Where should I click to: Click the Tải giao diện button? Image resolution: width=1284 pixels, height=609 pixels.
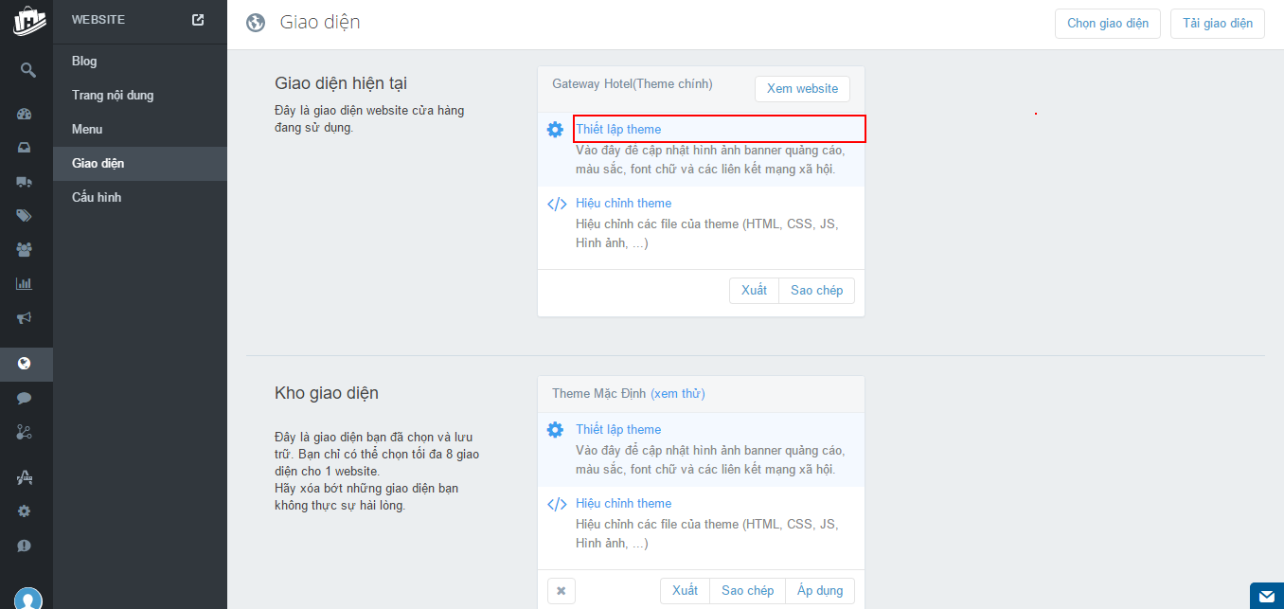(1217, 23)
